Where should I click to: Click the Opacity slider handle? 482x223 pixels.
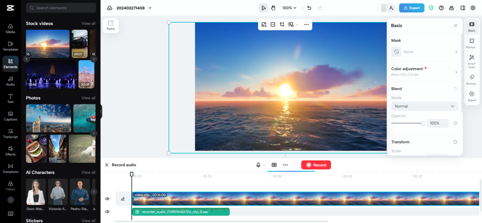click(423, 123)
